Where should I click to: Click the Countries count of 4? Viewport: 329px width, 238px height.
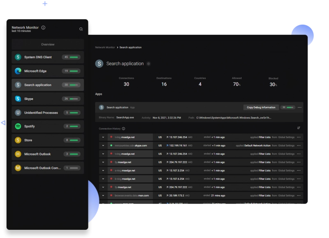click(x=200, y=84)
